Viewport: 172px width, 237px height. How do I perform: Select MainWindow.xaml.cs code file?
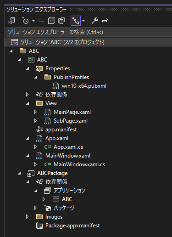click(79, 164)
